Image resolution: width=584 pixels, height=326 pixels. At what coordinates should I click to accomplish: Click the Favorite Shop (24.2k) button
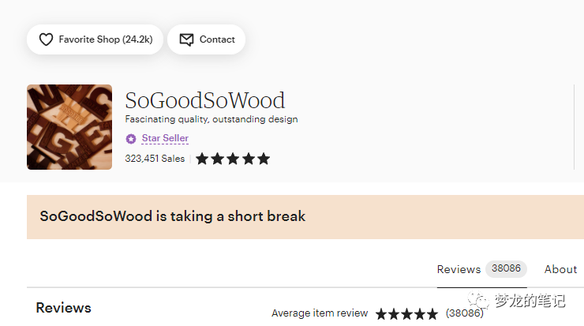(95, 39)
